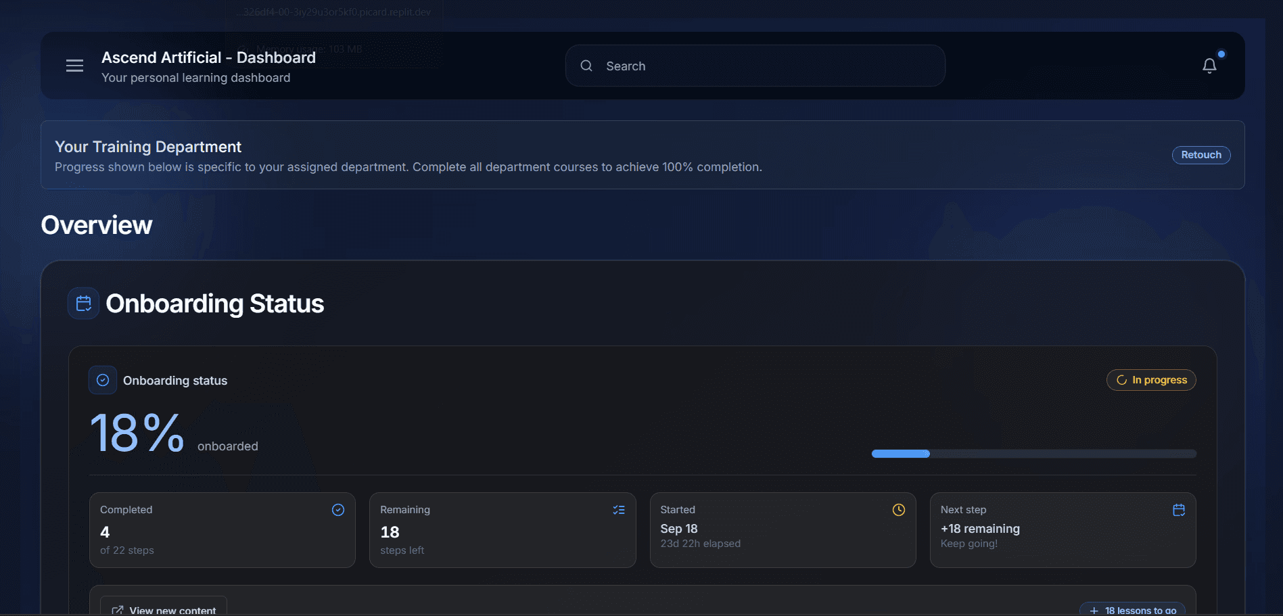The height and width of the screenshot is (616, 1283).
Task: Click the Retouch button
Action: (1200, 155)
